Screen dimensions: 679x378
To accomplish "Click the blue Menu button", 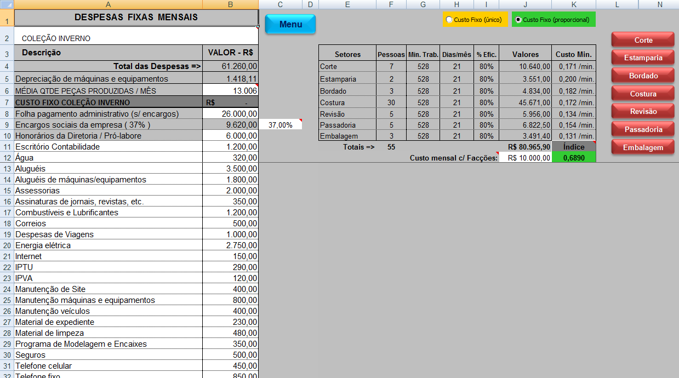I will point(290,24).
